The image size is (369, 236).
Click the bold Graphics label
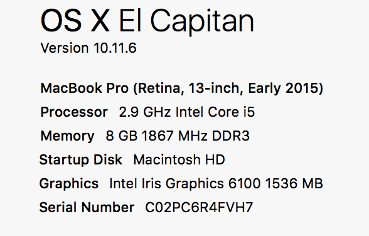pos(69,184)
